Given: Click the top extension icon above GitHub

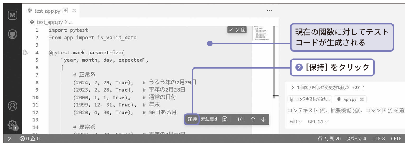Looking at the screenshot, I should (13, 15).
